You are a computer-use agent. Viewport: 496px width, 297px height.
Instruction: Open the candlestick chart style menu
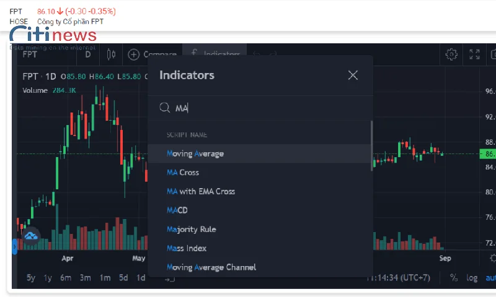tap(111, 54)
